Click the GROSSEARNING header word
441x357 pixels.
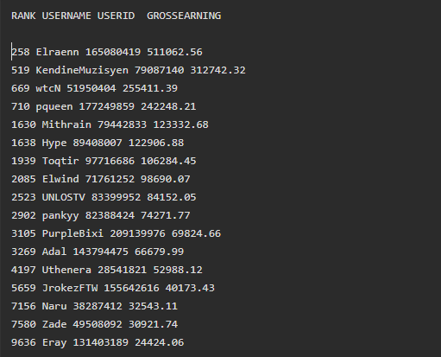click(x=184, y=16)
